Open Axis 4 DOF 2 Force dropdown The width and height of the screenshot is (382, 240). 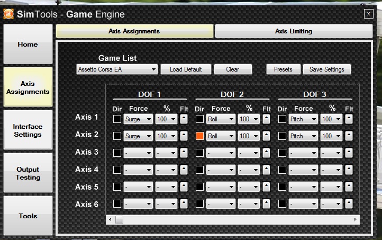[221, 170]
